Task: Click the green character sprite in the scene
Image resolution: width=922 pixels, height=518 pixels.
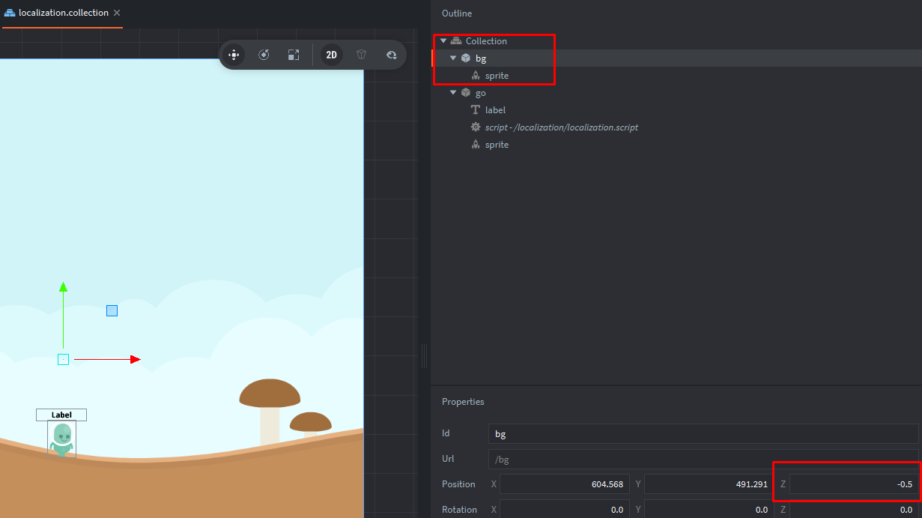Action: coord(61,440)
